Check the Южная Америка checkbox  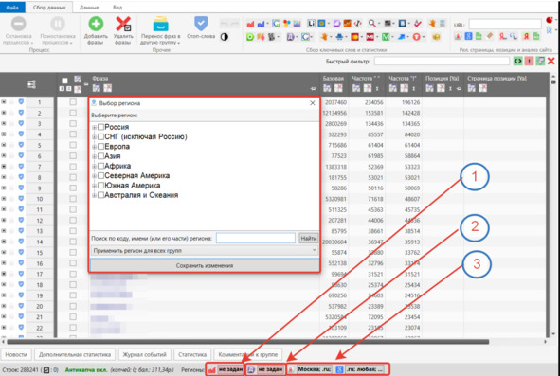click(100, 186)
